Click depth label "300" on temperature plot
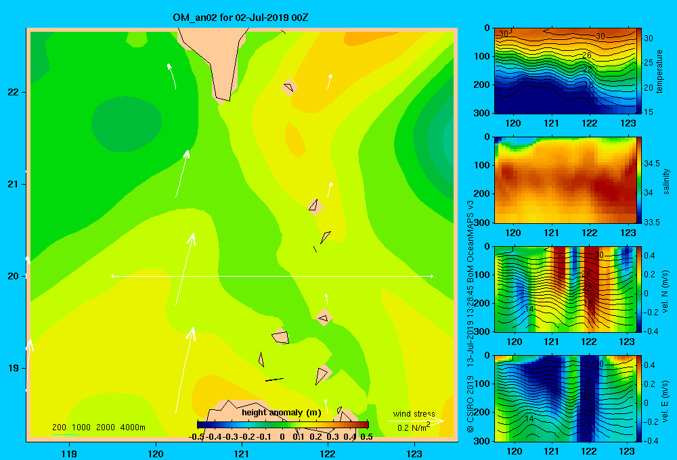This screenshot has width=677, height=460. point(482,113)
